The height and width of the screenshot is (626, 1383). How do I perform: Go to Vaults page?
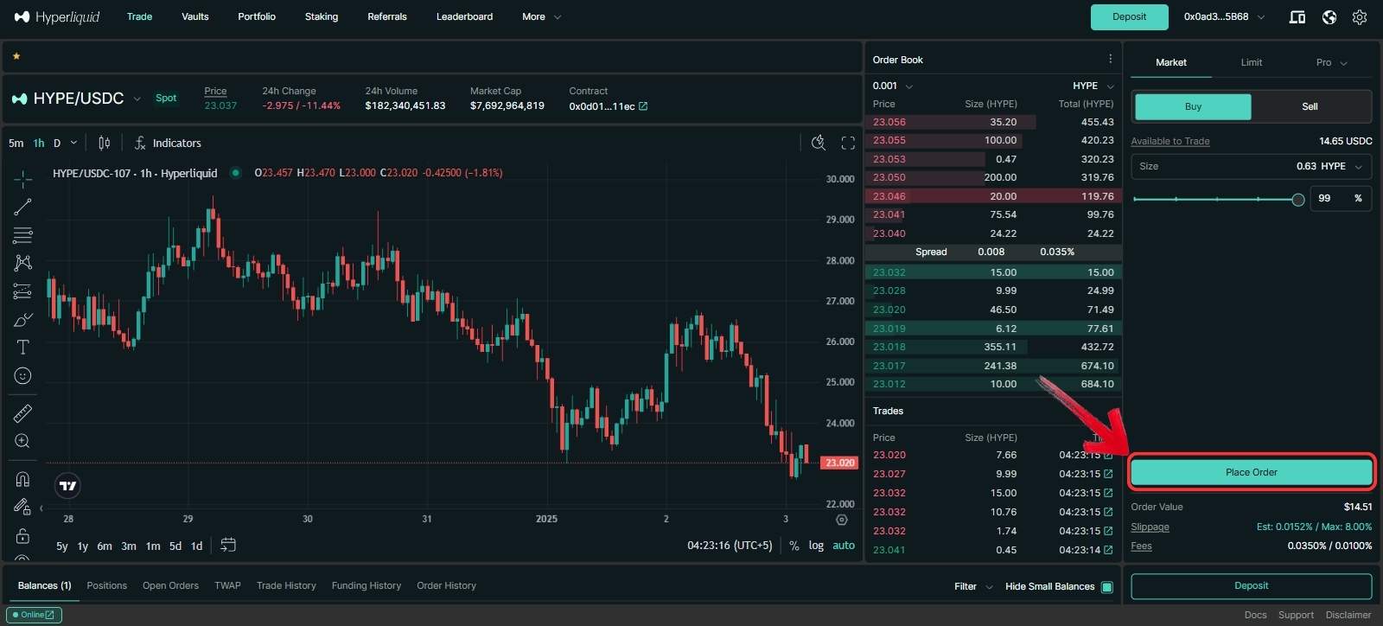click(x=195, y=16)
